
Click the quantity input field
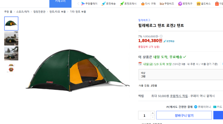[144, 115]
